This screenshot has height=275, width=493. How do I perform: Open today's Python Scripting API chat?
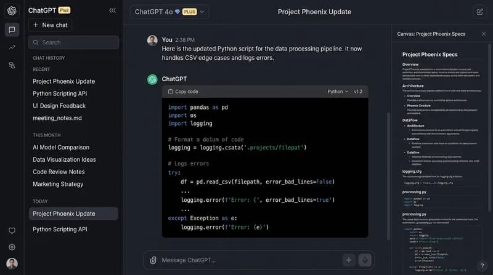point(60,229)
